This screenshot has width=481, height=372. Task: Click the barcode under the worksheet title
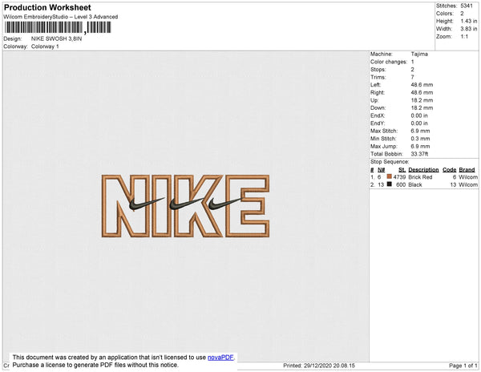tap(58, 27)
